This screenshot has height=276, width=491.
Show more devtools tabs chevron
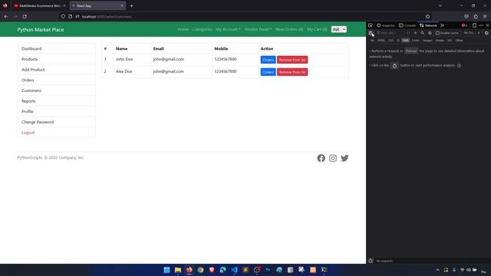(442, 25)
